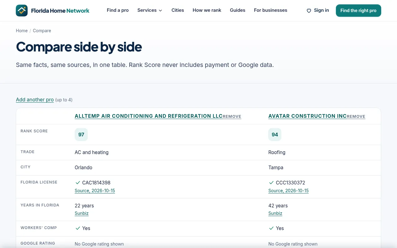Click the Florida Home Network brand name text
Viewport: 397px width, 248px height.
[60, 11]
